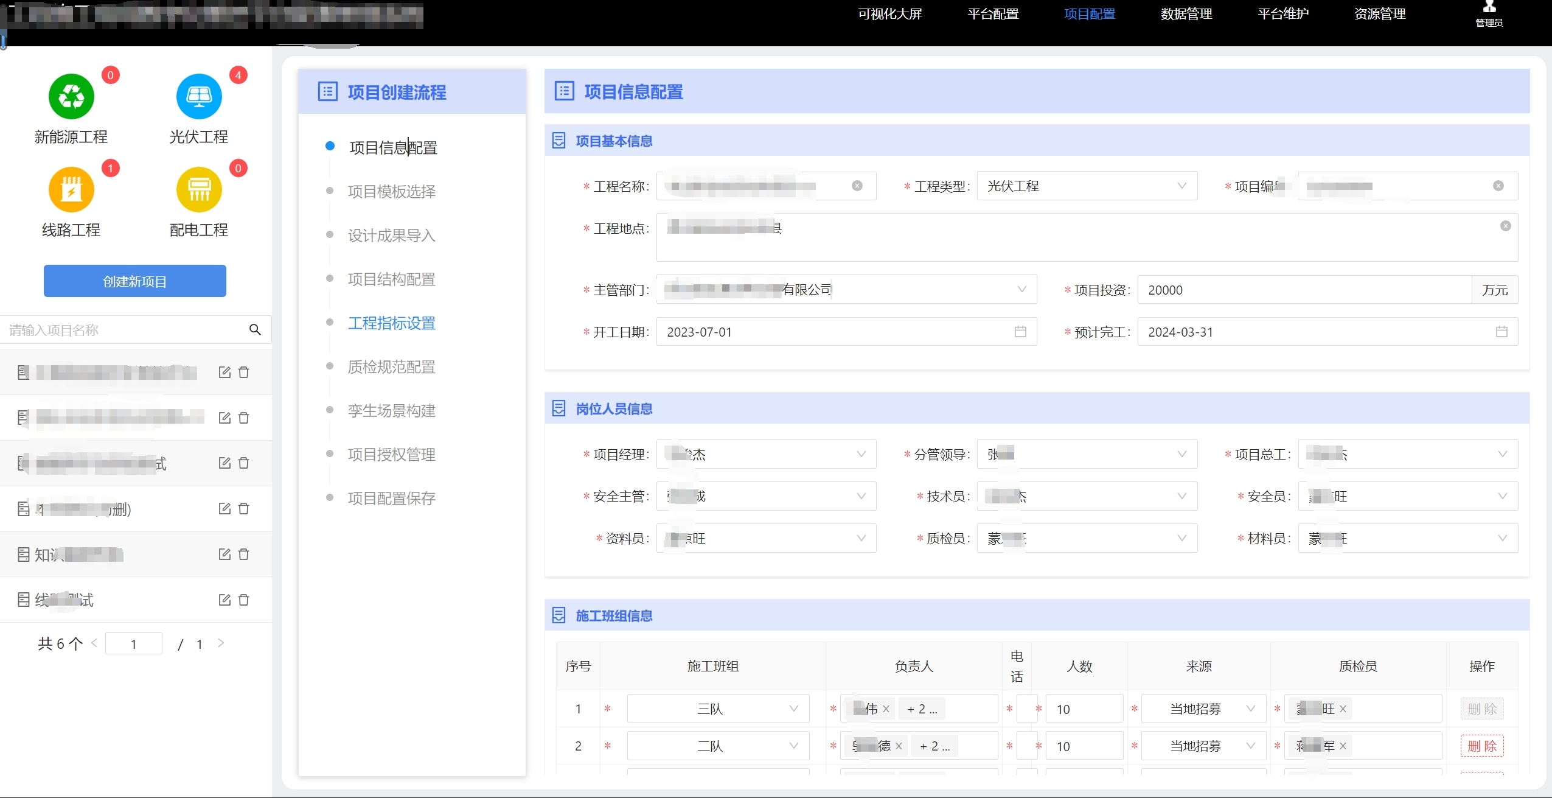Edit the project starting with 知
The width and height of the screenshot is (1552, 798).
[x=224, y=554]
